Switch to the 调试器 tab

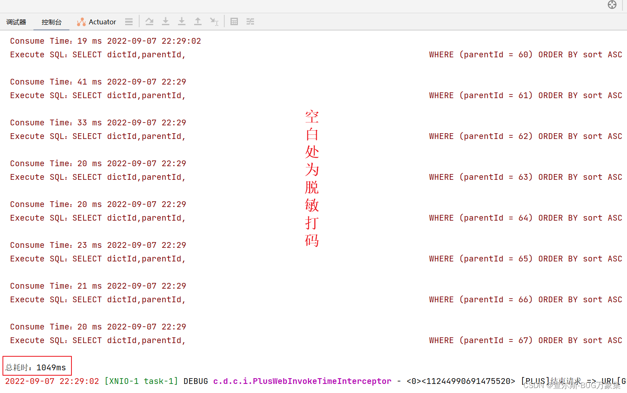point(16,22)
